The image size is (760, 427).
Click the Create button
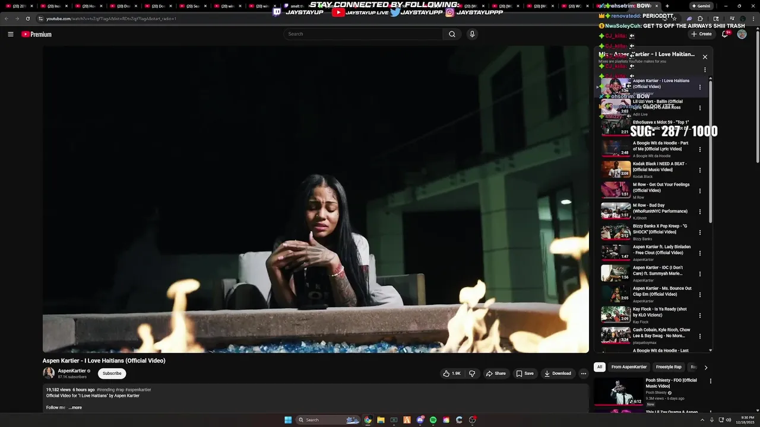(x=701, y=34)
